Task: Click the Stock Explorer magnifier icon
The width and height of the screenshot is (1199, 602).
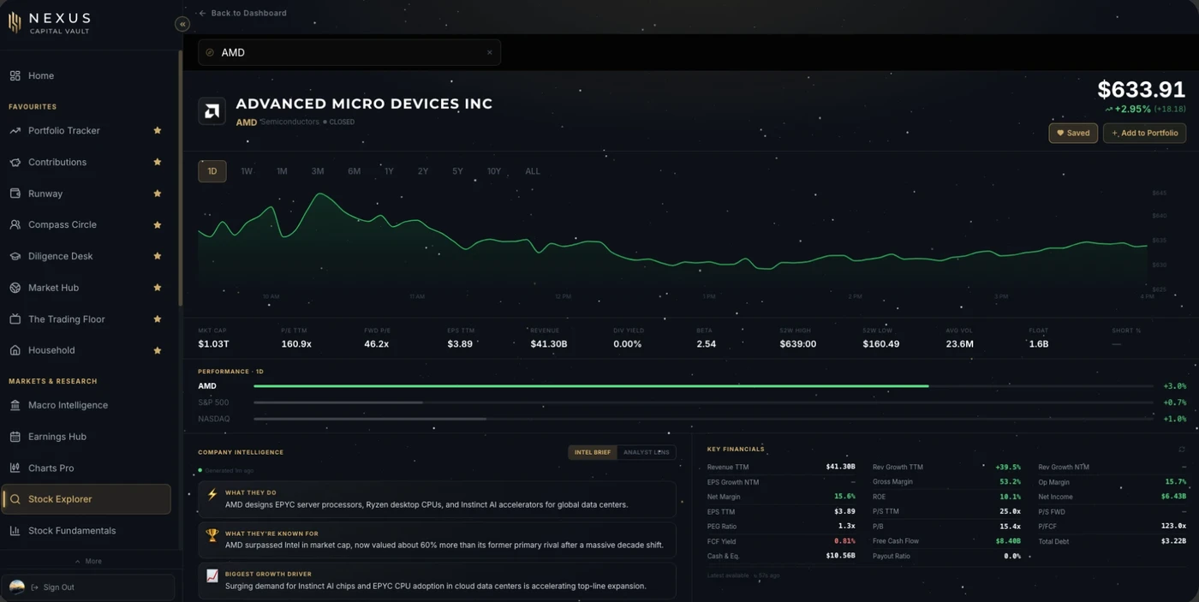Action: click(x=15, y=499)
